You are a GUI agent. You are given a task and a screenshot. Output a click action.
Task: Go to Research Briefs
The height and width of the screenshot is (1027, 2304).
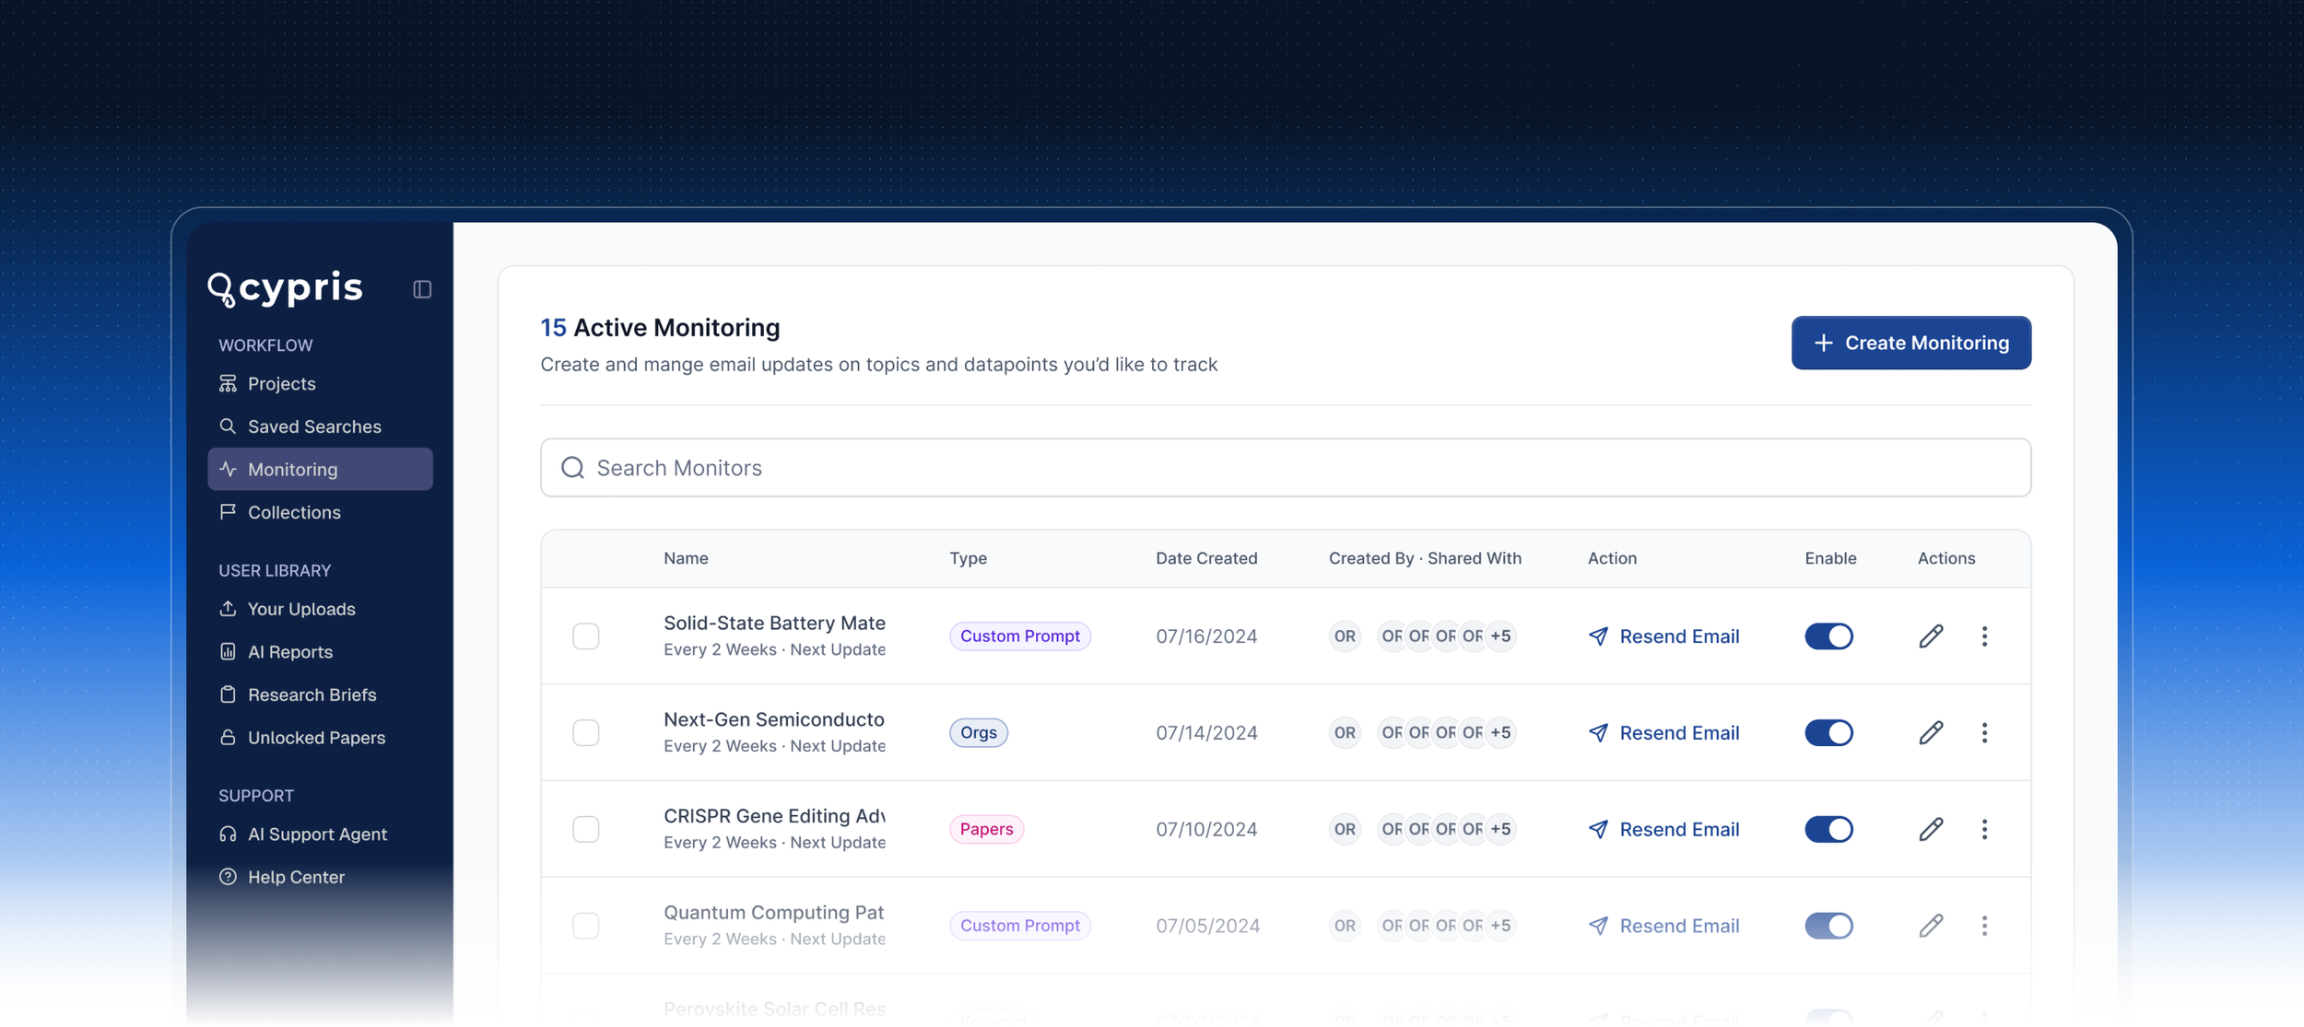320,694
